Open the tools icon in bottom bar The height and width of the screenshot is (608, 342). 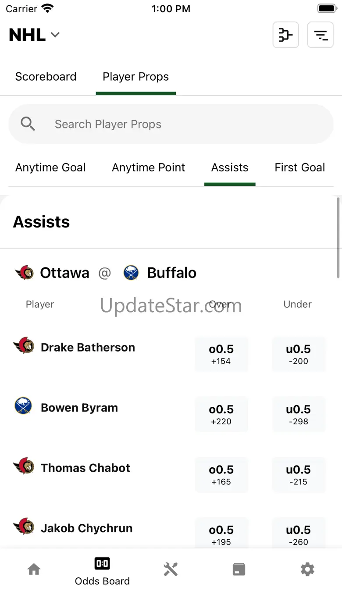[171, 569]
